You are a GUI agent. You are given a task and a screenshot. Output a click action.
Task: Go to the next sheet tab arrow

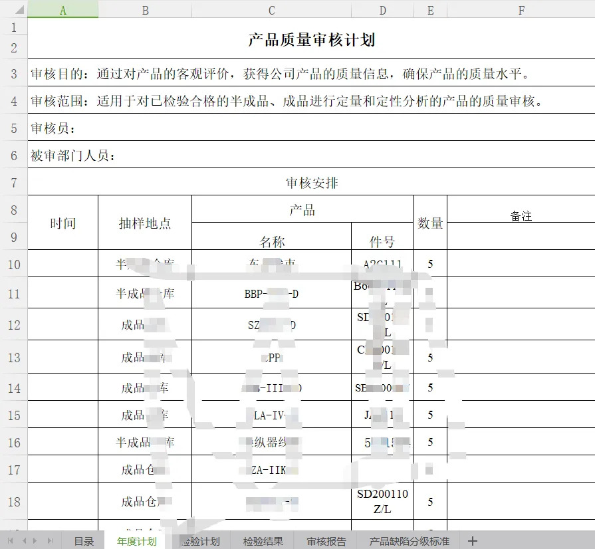[35, 540]
